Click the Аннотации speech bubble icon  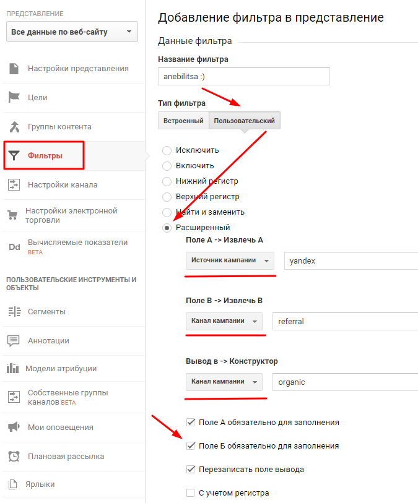(x=14, y=340)
